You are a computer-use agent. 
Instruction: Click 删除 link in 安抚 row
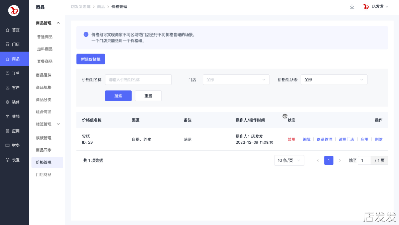pos(379,139)
